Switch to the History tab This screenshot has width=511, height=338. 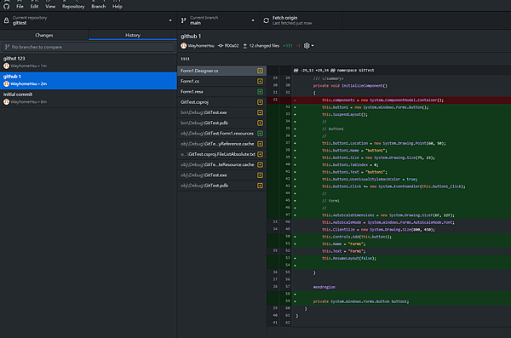click(x=133, y=35)
